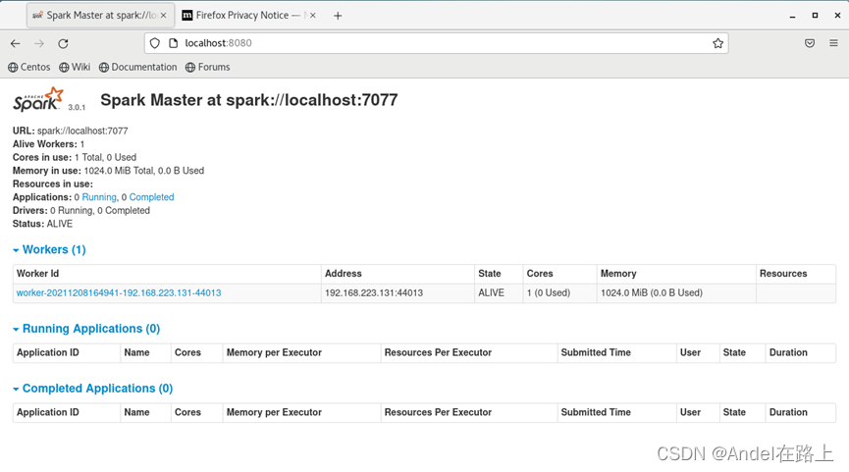Select the ALIVE state cell in Workers

(499, 292)
